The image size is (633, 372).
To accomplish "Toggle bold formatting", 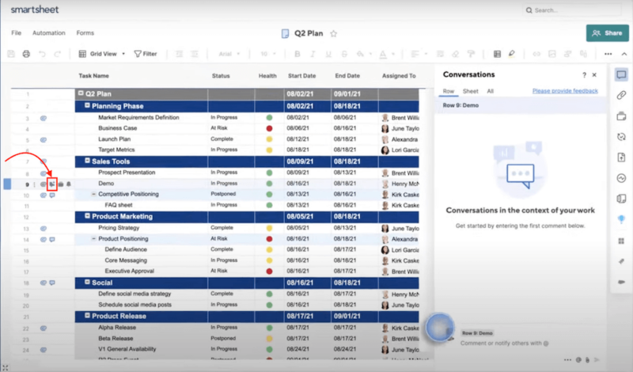I will (298, 54).
